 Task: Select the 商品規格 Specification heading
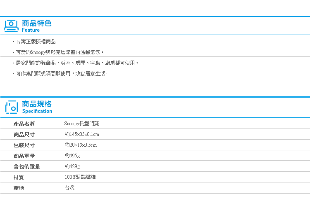point(37,107)
